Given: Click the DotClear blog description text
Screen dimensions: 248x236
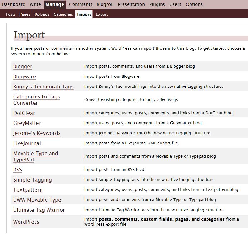Looking at the screenshot, I should coord(158,113).
